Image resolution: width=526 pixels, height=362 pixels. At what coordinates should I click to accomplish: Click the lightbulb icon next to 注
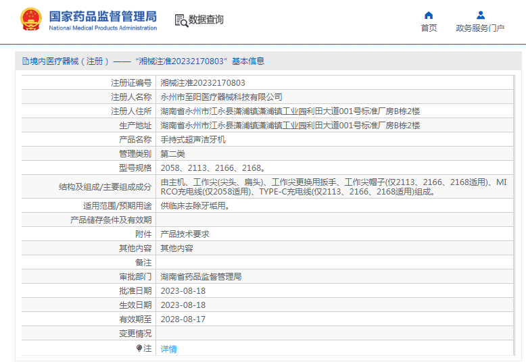tap(139, 348)
